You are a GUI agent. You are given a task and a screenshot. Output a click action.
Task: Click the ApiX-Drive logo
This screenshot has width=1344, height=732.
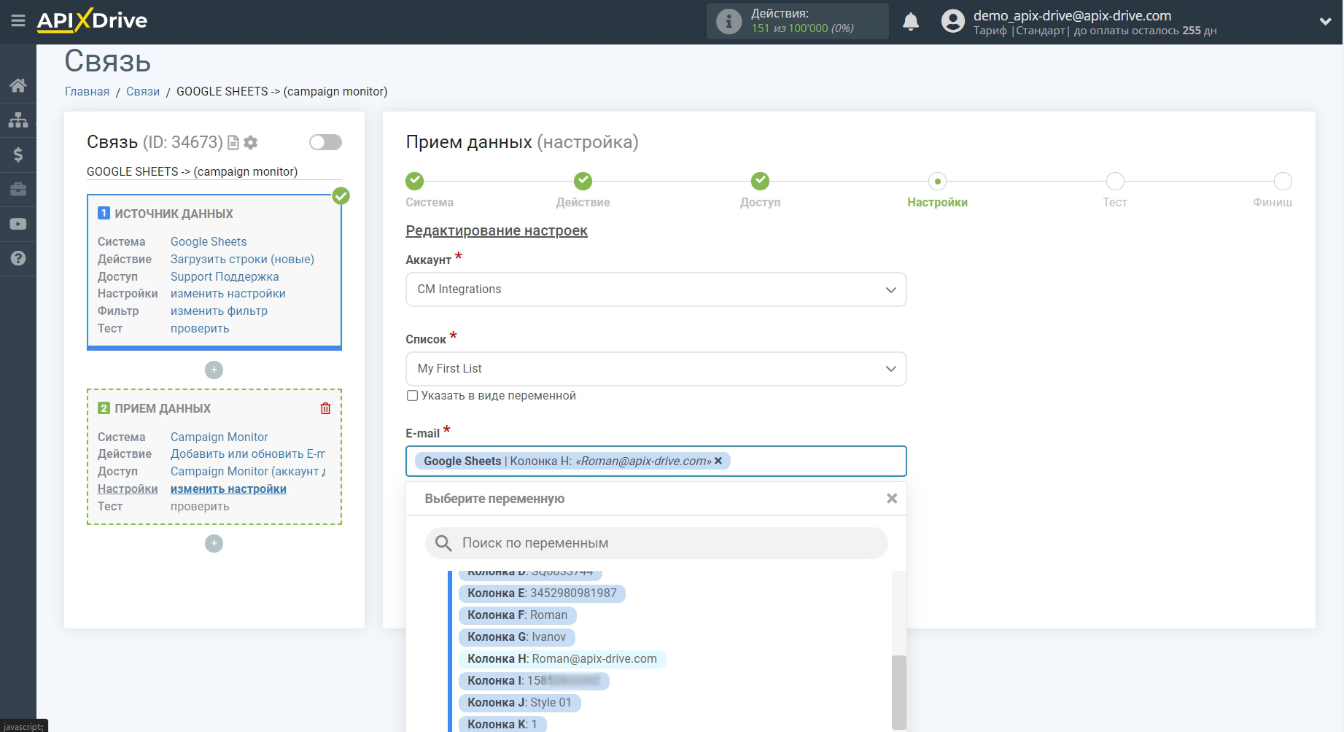pyautogui.click(x=92, y=20)
